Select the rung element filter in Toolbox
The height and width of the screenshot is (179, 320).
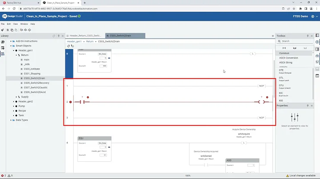284,48
